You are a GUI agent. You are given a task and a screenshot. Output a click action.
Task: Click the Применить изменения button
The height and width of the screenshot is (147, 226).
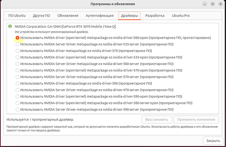click(x=196, y=120)
